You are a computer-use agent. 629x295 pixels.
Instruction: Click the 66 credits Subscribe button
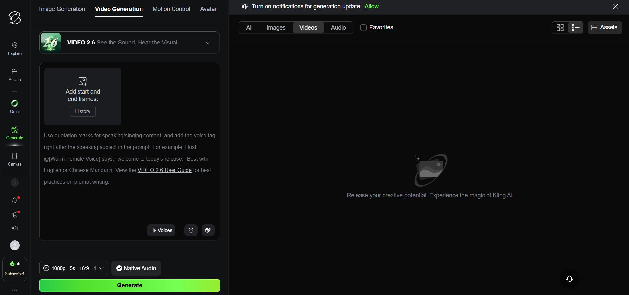click(15, 269)
